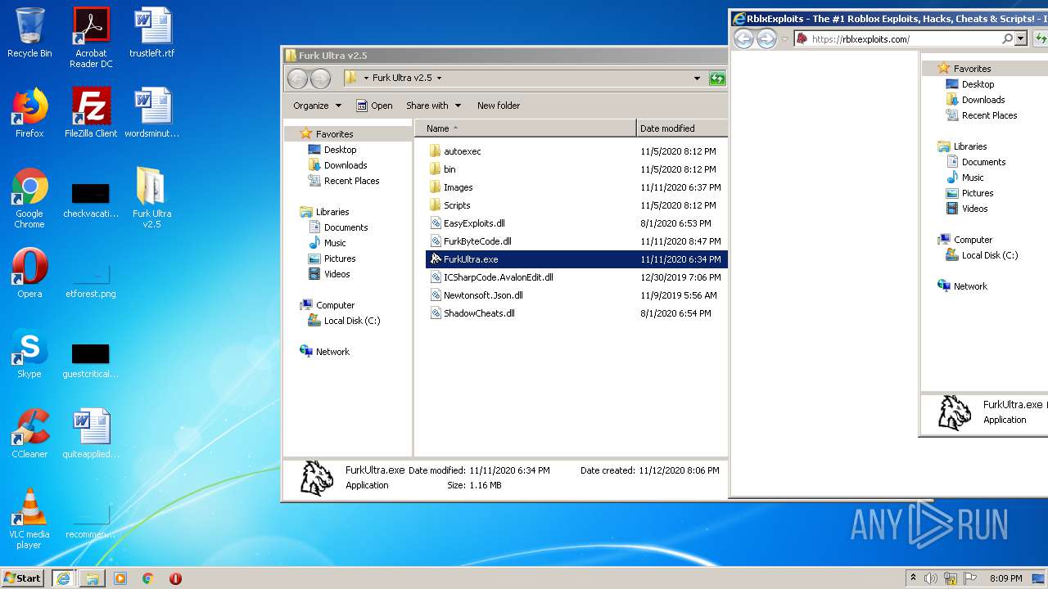Launch Opera from desktop shortcut

(x=29, y=273)
